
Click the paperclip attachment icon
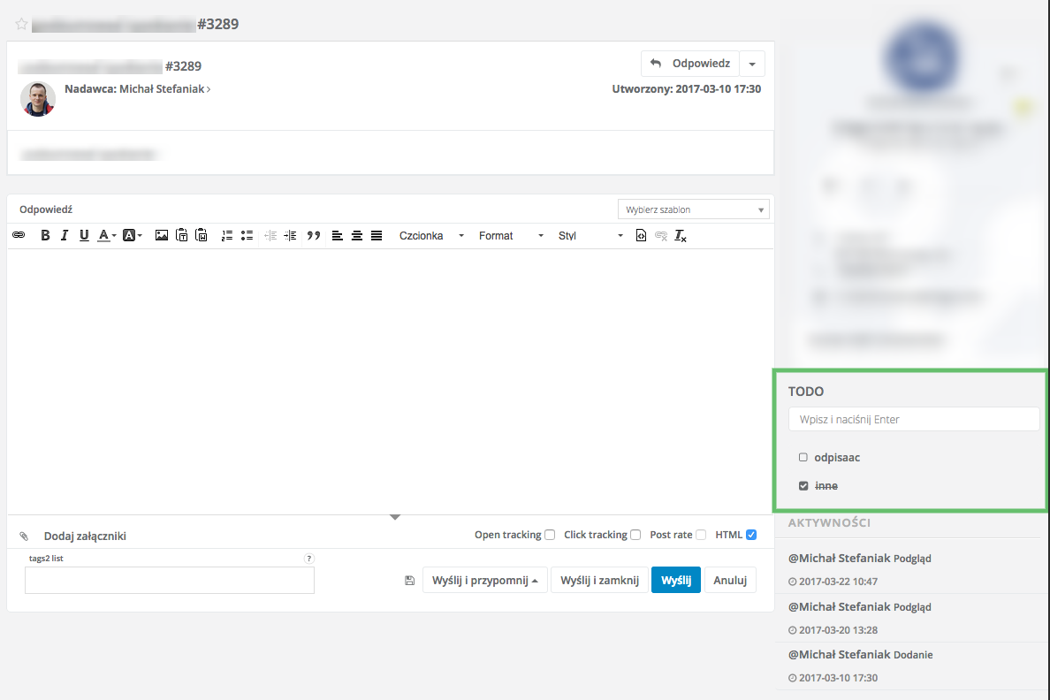click(x=24, y=536)
